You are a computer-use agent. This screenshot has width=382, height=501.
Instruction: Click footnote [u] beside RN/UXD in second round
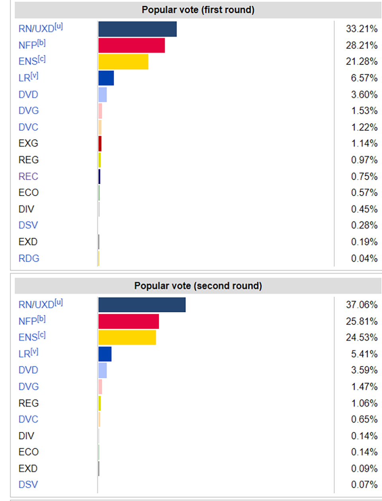pos(58,302)
